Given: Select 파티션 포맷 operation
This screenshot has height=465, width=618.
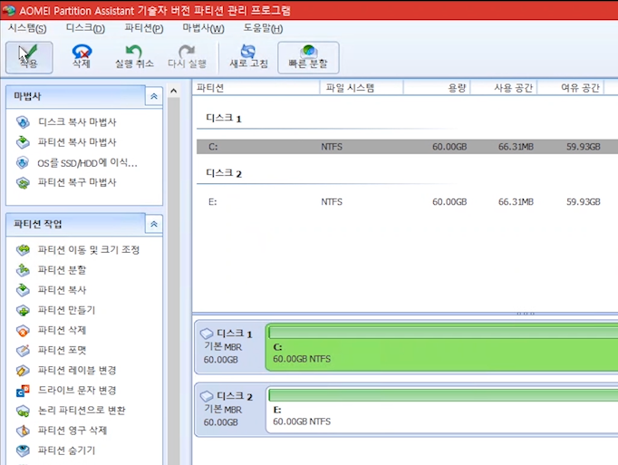Looking at the screenshot, I should coord(51,350).
